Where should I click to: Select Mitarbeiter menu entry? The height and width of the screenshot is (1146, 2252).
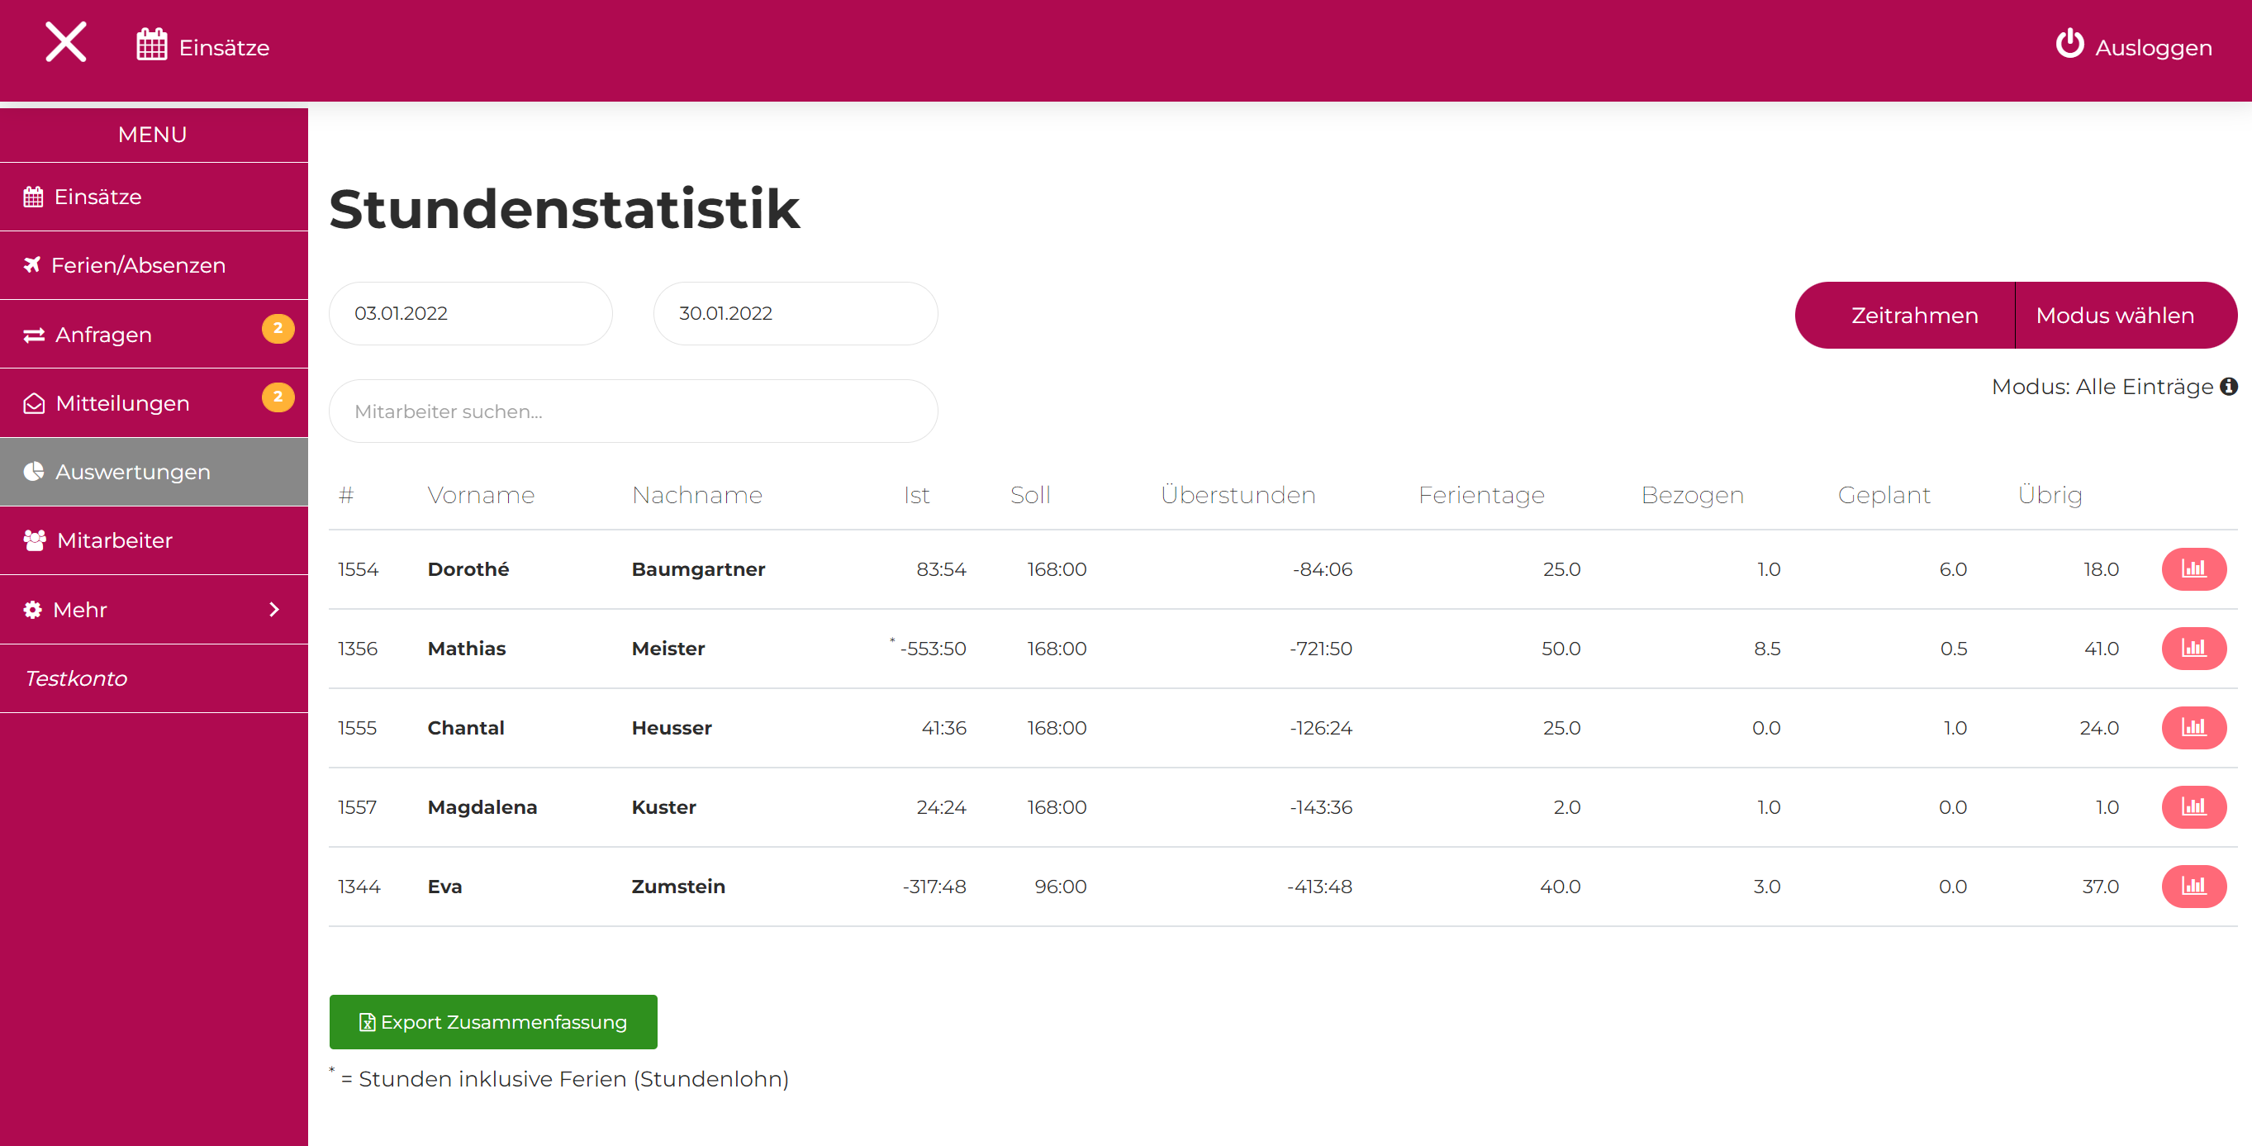pyautogui.click(x=154, y=540)
